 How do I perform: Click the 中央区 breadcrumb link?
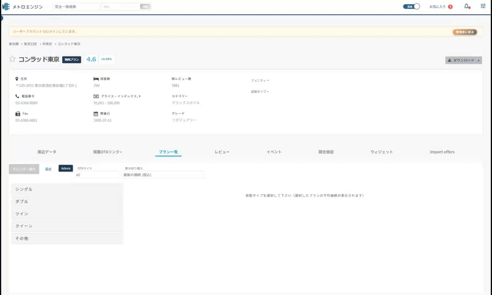point(47,44)
